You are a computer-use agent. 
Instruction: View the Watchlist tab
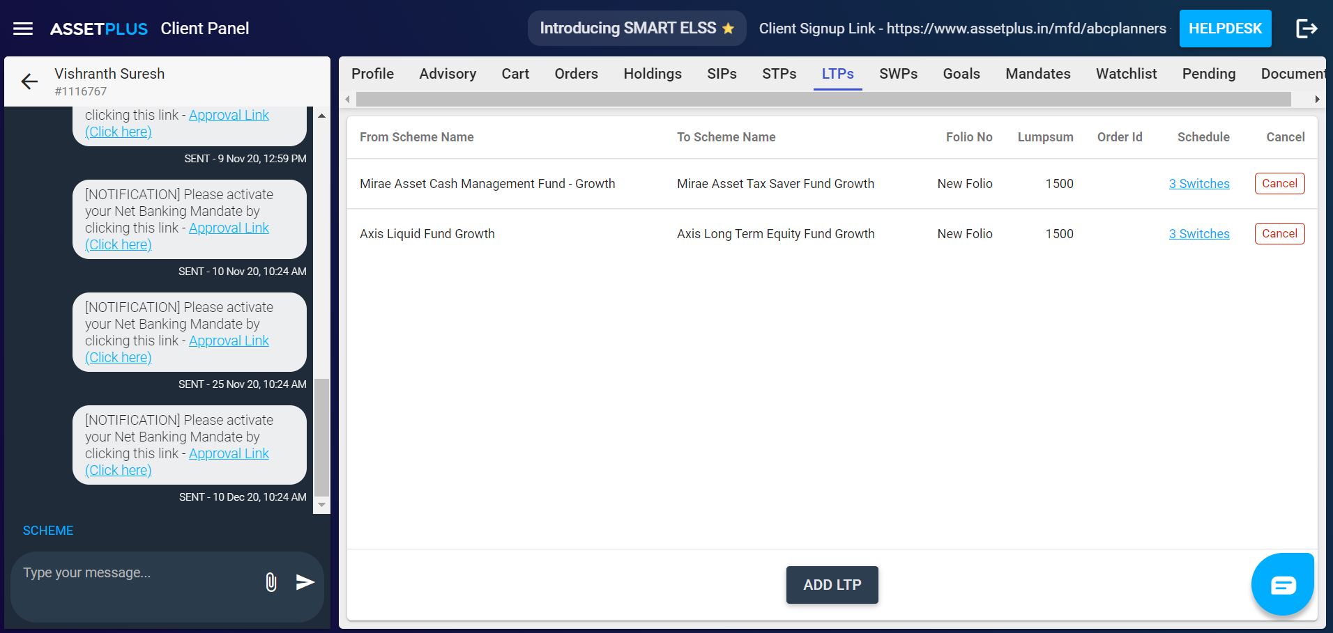click(x=1126, y=74)
